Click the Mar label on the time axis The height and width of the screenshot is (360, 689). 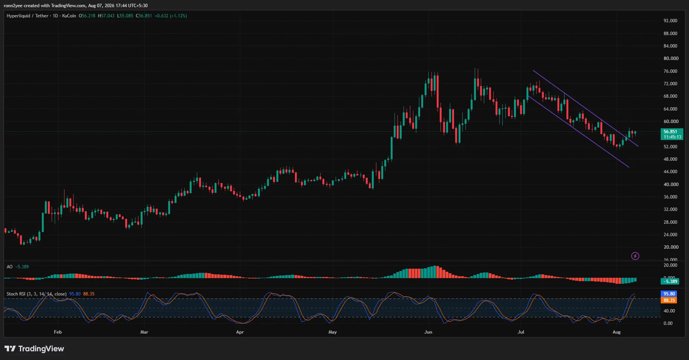pos(144,332)
